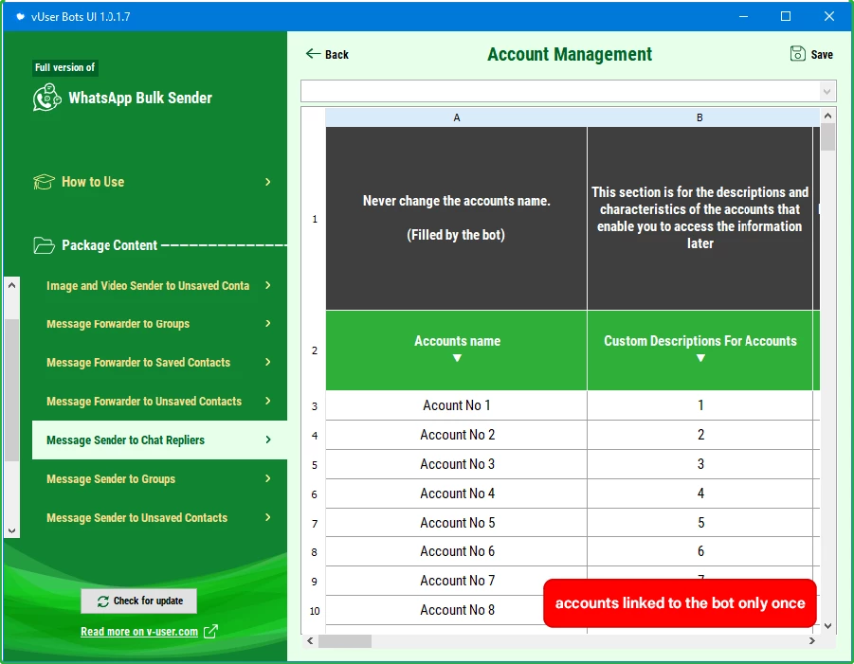The width and height of the screenshot is (854, 664).
Task: Select Image and Video Sender to Unsaved Conta
Action: click(148, 286)
